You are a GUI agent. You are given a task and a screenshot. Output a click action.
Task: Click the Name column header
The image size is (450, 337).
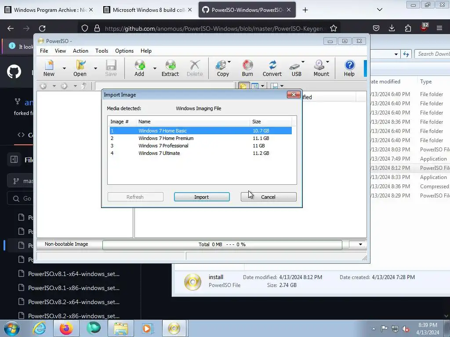192,122
